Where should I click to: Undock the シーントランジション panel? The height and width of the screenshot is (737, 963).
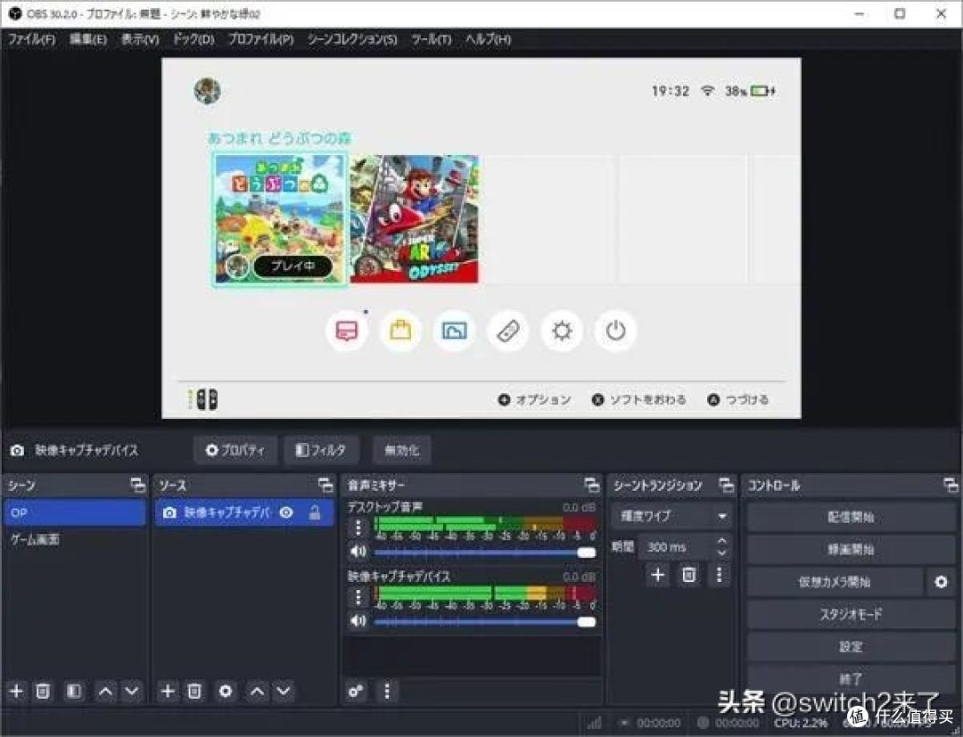tap(726, 486)
